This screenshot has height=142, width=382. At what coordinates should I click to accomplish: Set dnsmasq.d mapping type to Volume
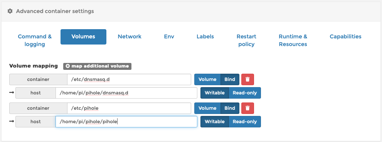pyautogui.click(x=207, y=79)
